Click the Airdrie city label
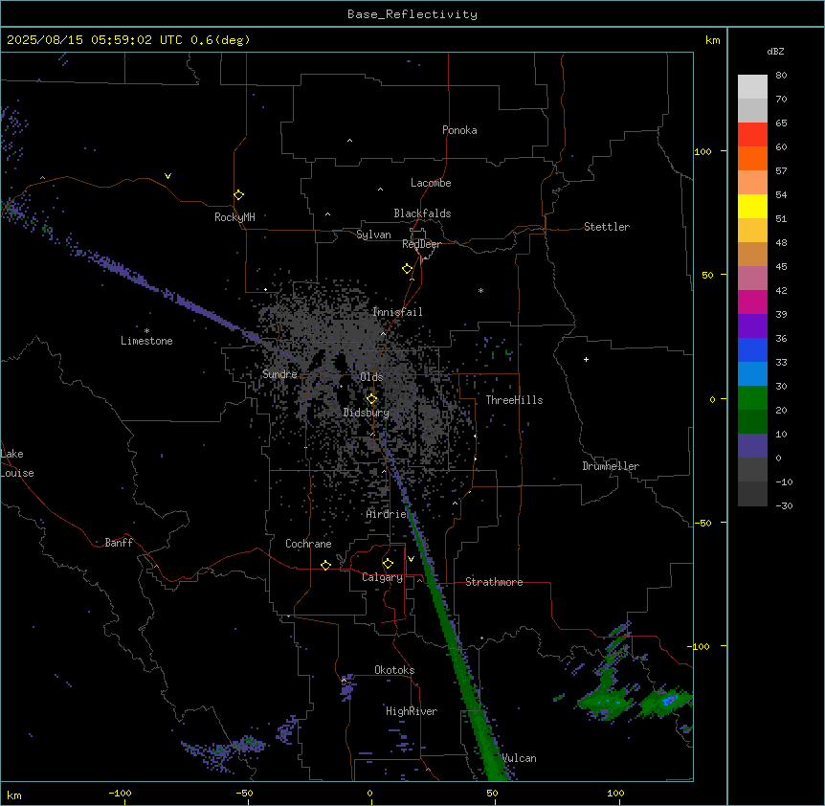 [x=386, y=514]
